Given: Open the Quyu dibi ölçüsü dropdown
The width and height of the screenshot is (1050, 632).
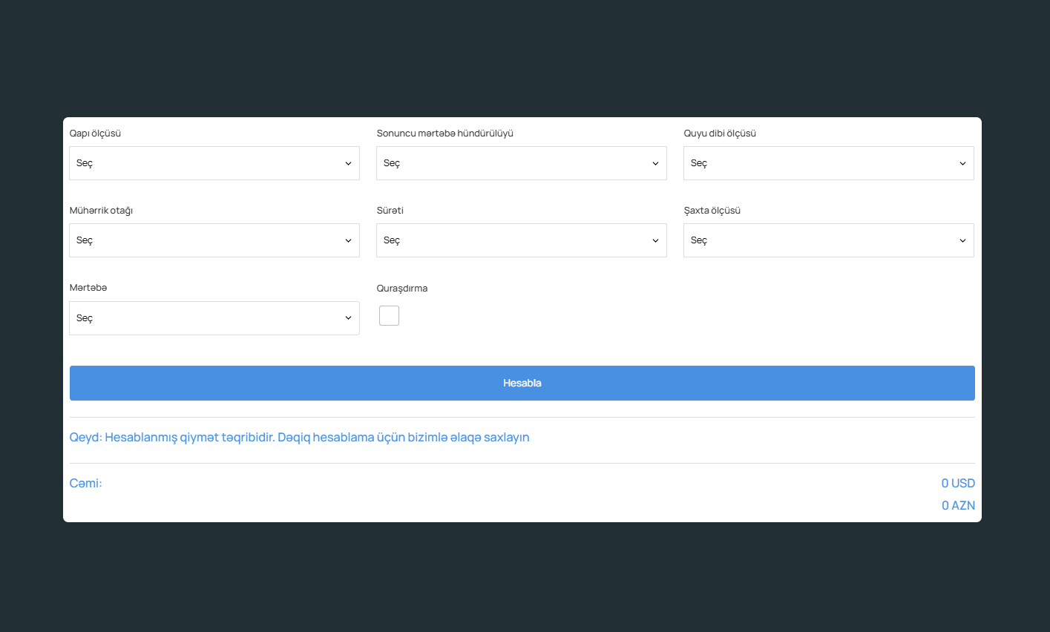Looking at the screenshot, I should tap(828, 163).
